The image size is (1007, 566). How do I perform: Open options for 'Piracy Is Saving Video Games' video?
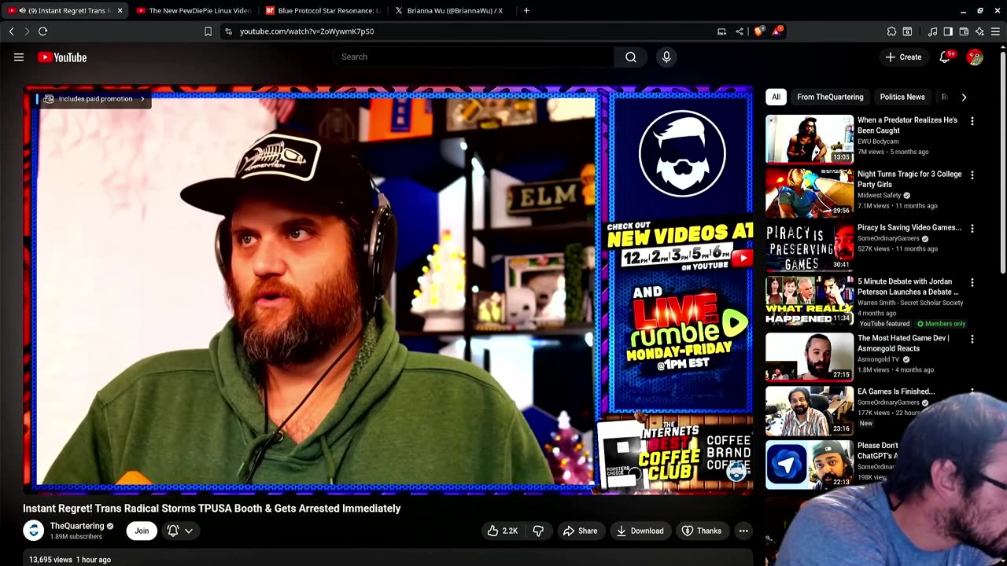972,229
